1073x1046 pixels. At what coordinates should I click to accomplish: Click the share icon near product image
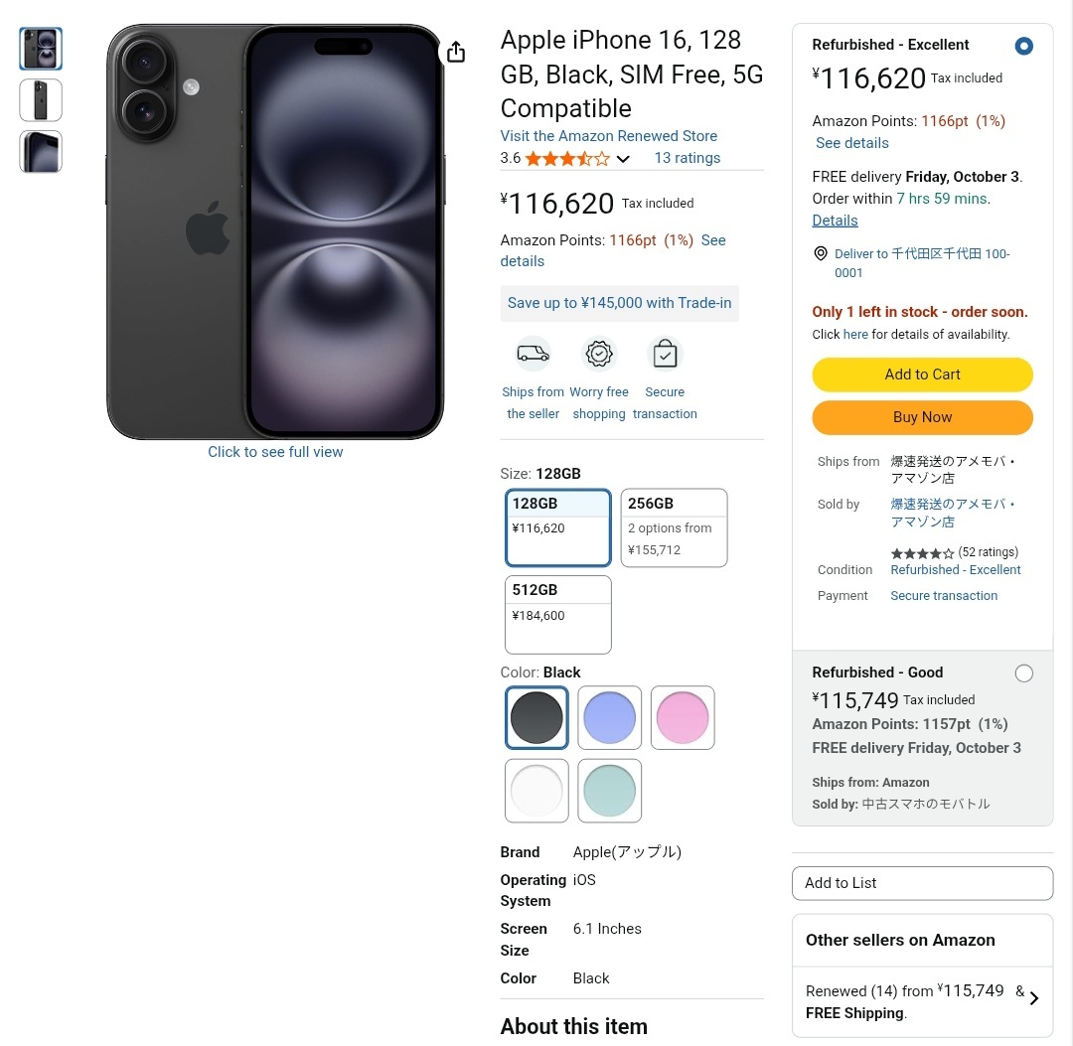click(x=456, y=52)
